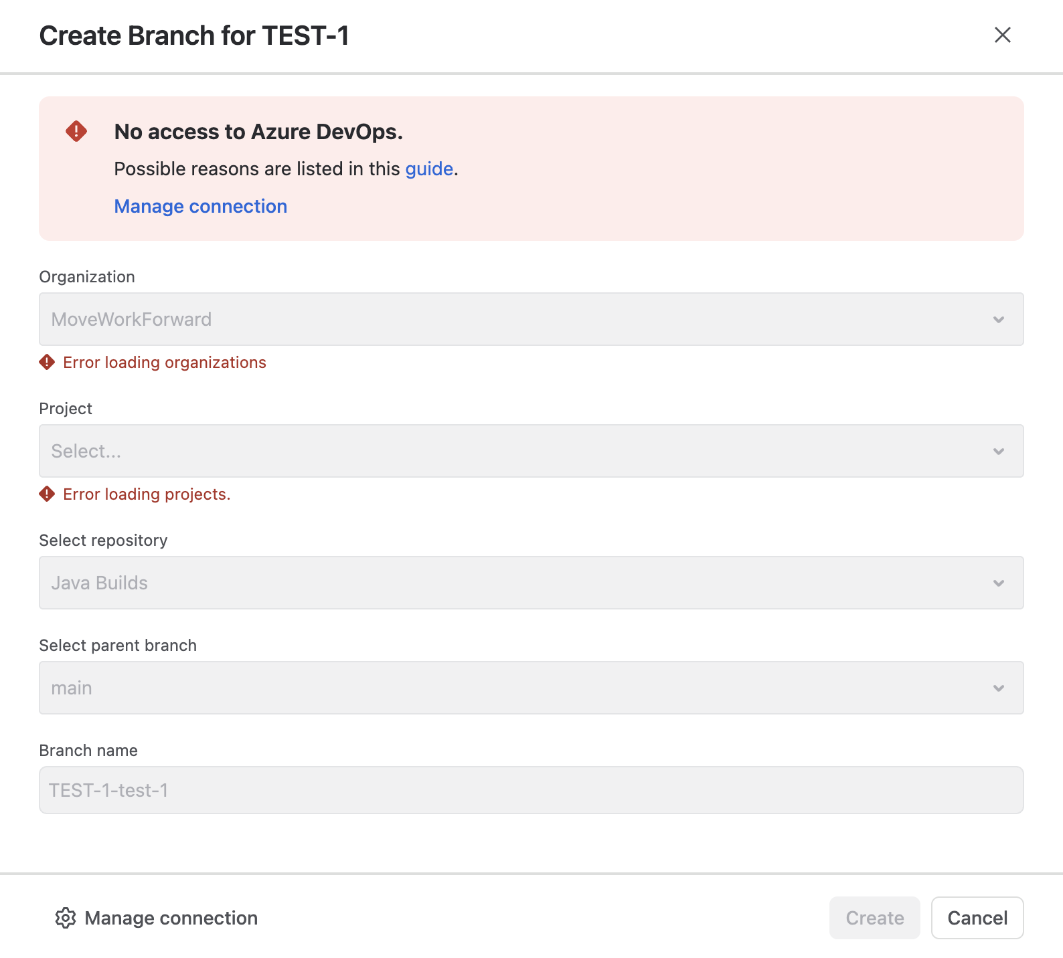
Task: Click the Branch name input field
Action: pos(531,790)
